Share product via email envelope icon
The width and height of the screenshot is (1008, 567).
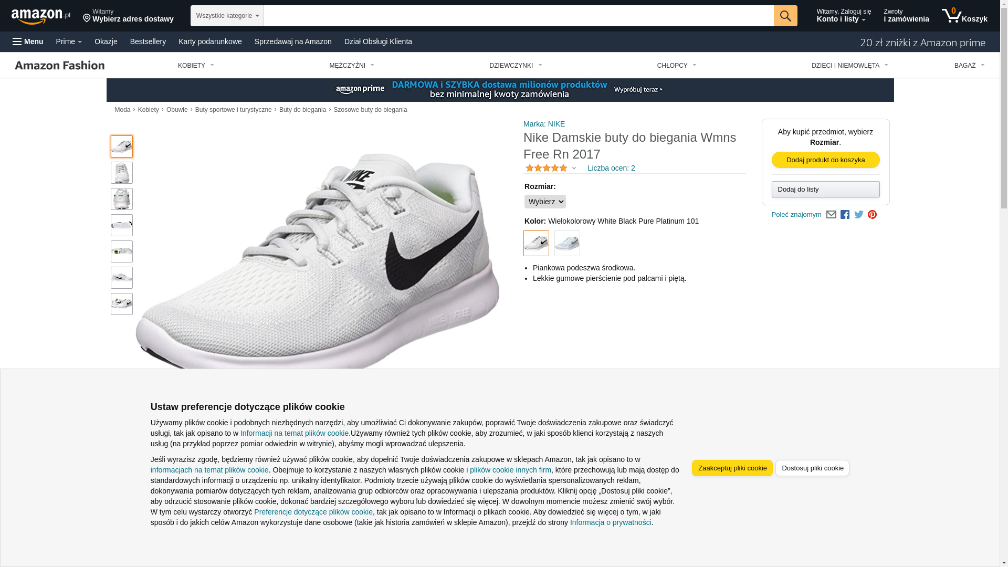(x=831, y=215)
